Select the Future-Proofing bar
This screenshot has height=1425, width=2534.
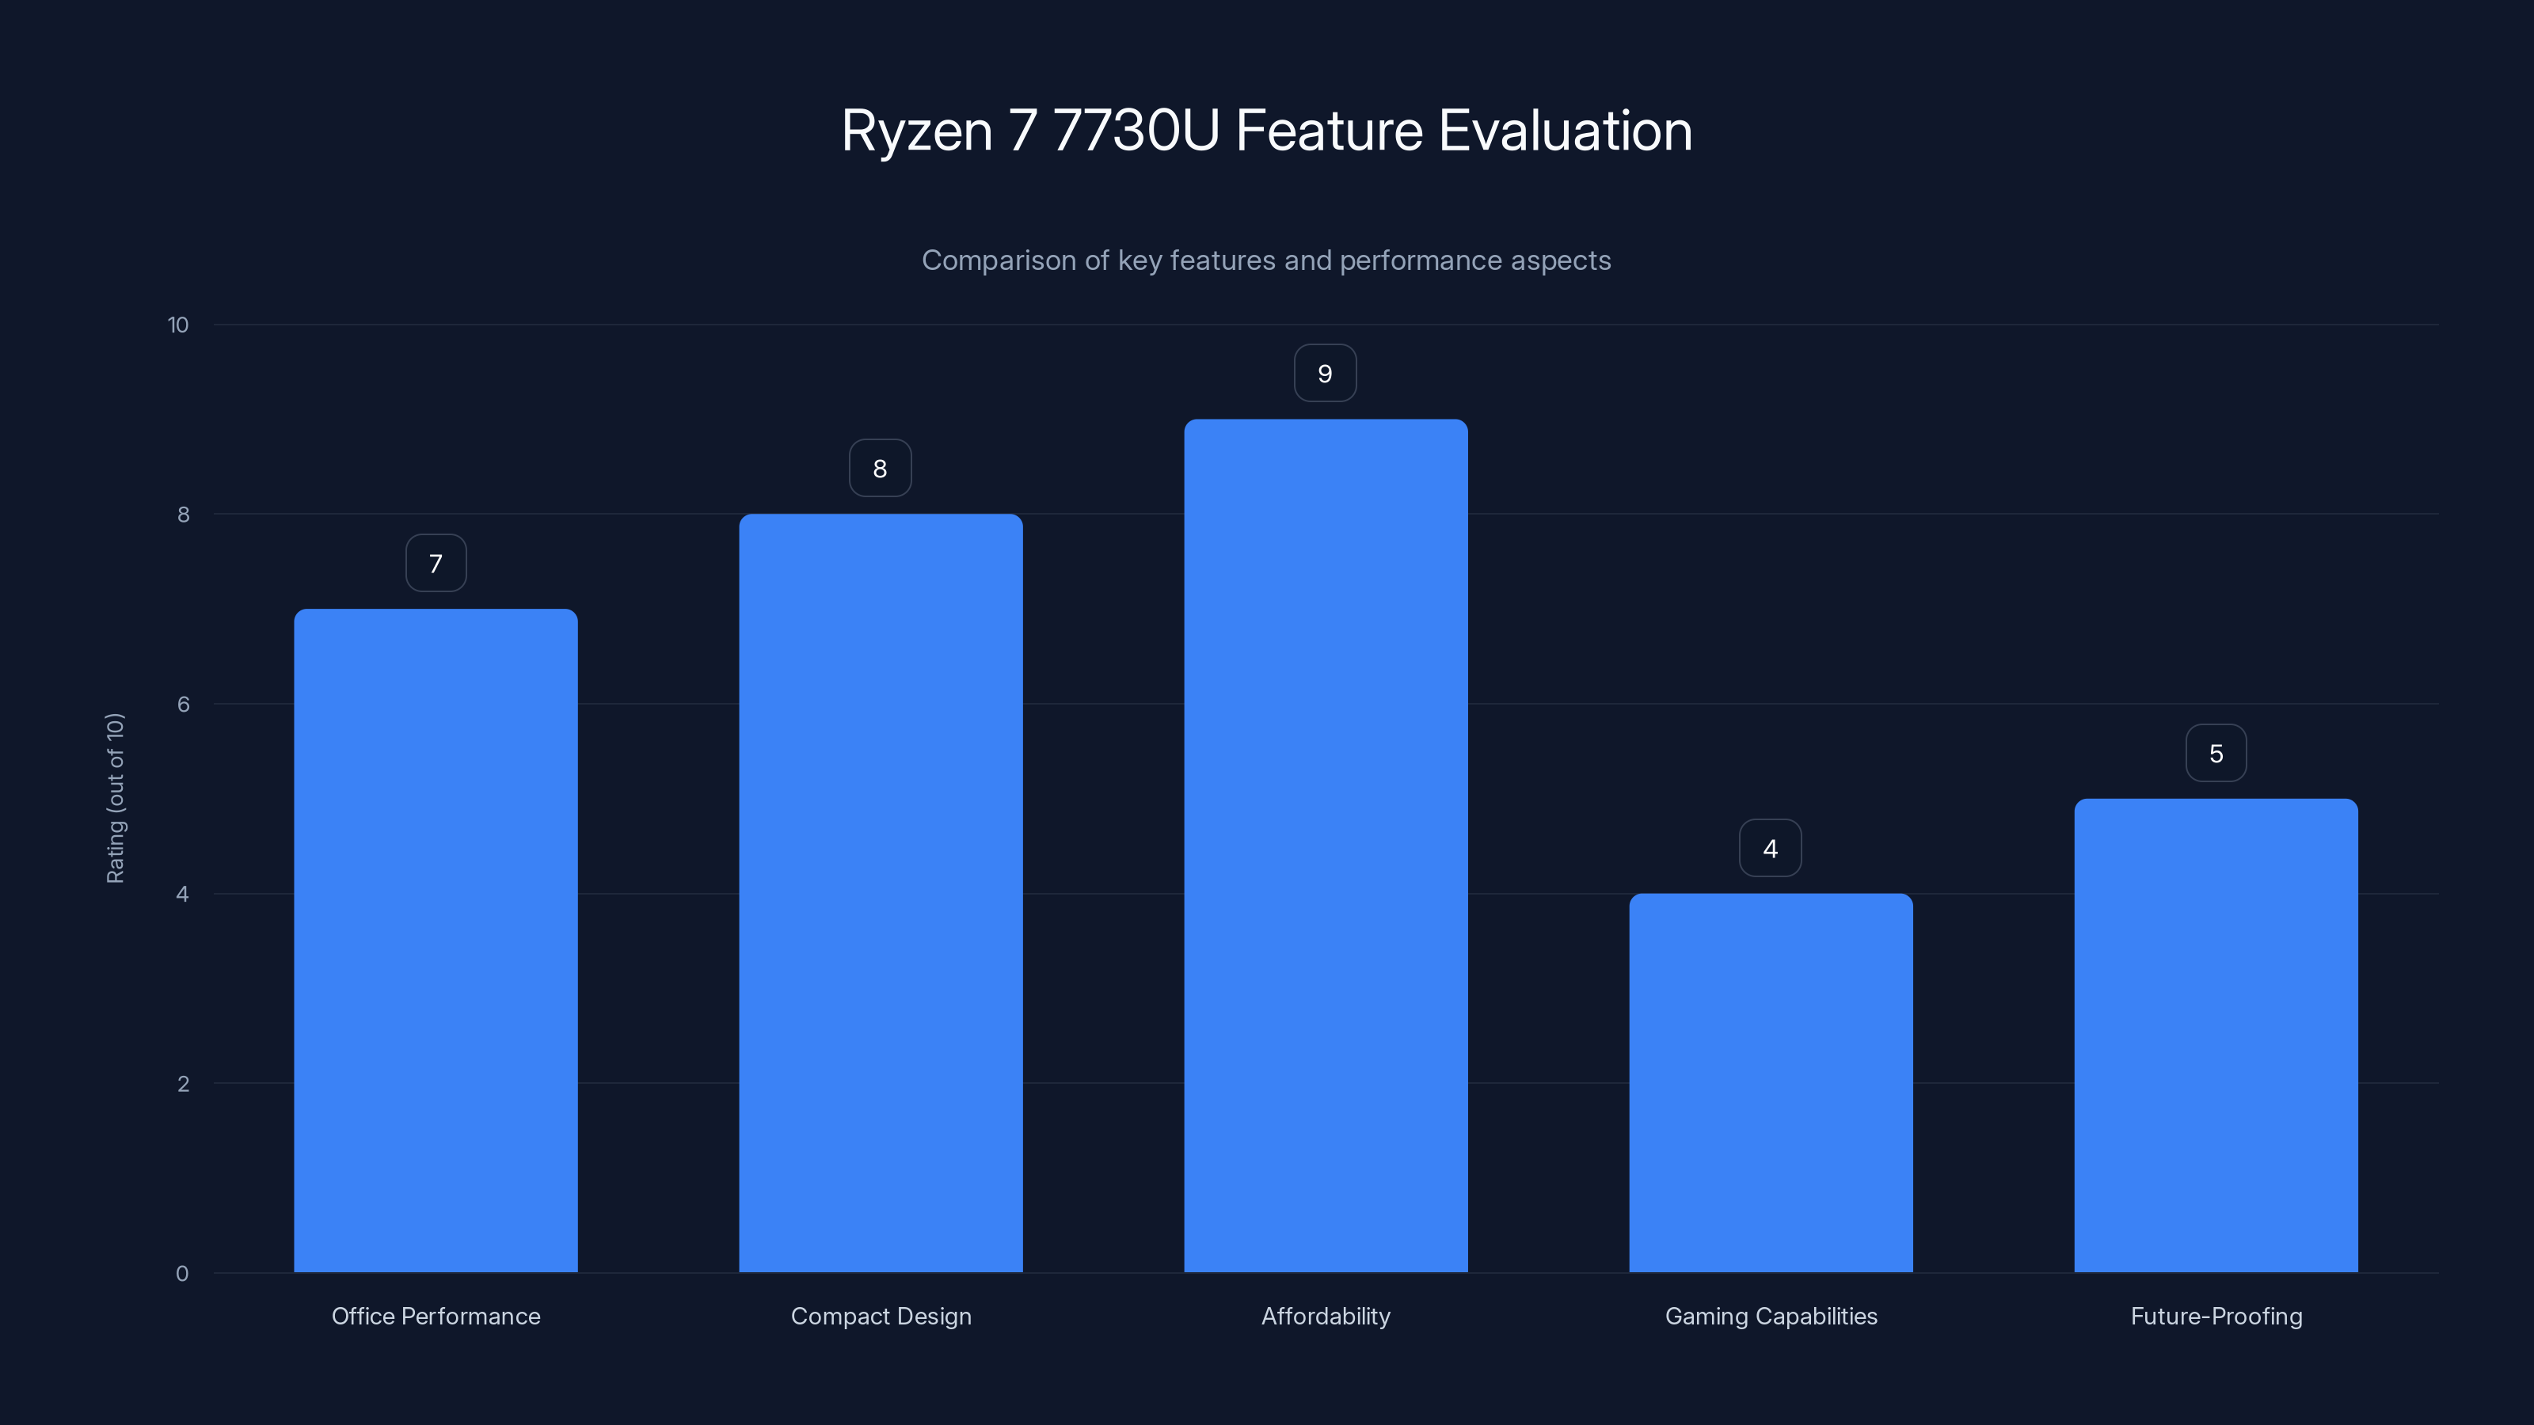point(2216,1035)
